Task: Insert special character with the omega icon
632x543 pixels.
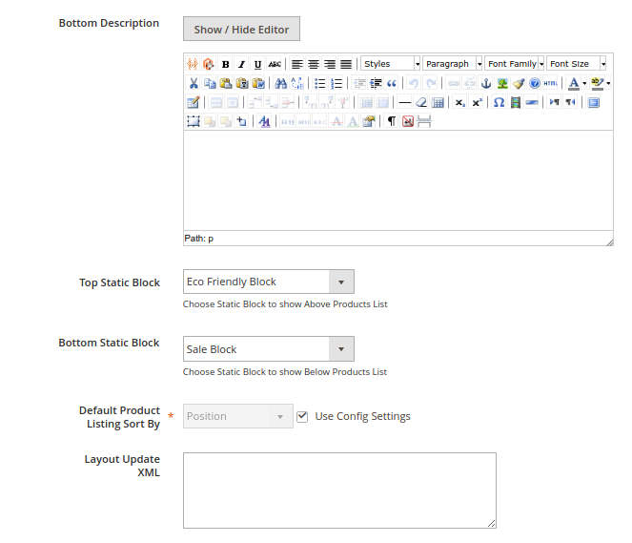Action: point(499,102)
